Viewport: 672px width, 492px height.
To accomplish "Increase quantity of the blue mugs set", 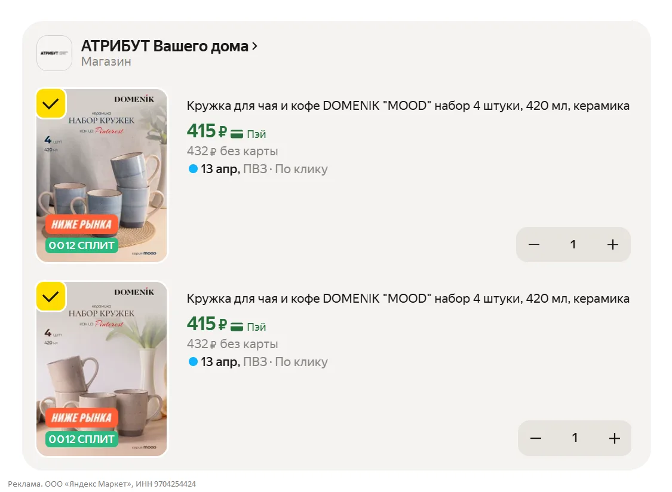I will tap(612, 244).
